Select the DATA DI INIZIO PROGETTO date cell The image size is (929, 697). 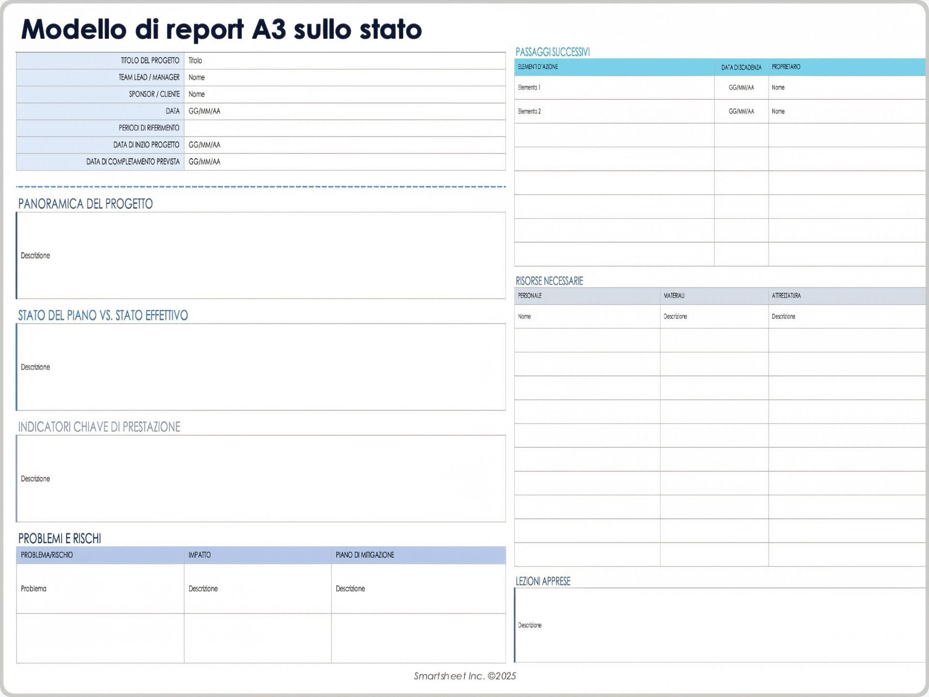click(339, 145)
